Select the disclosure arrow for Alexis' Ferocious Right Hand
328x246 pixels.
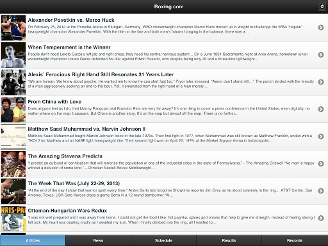point(321,82)
